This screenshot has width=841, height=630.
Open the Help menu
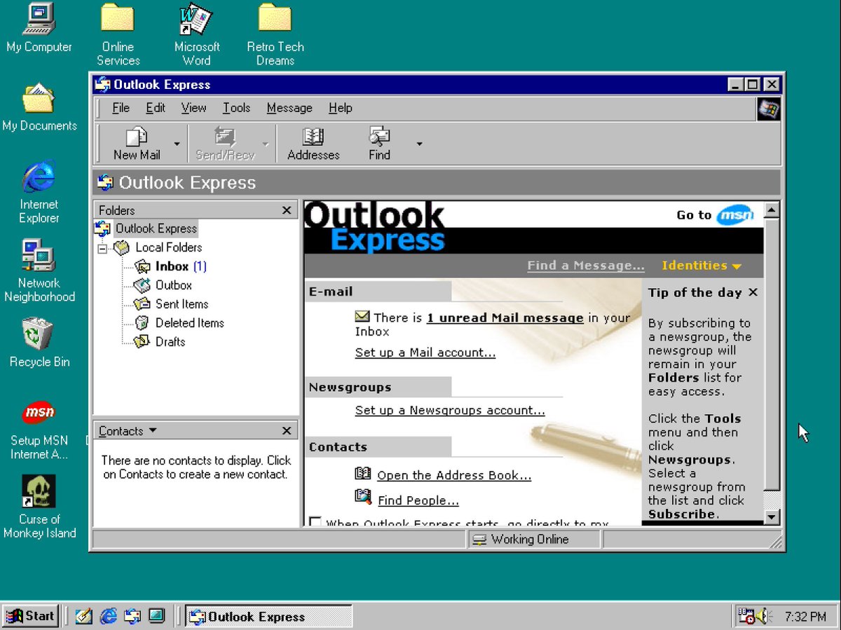tap(341, 108)
